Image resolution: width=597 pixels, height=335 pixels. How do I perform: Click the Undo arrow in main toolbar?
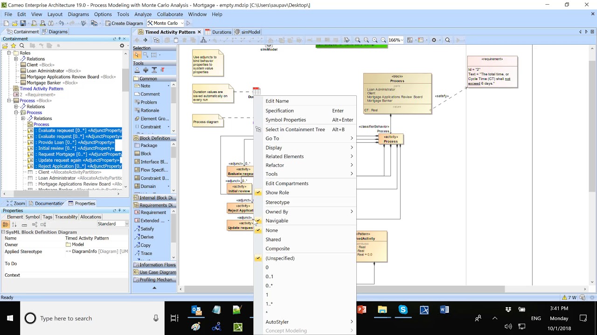[x=61, y=23]
